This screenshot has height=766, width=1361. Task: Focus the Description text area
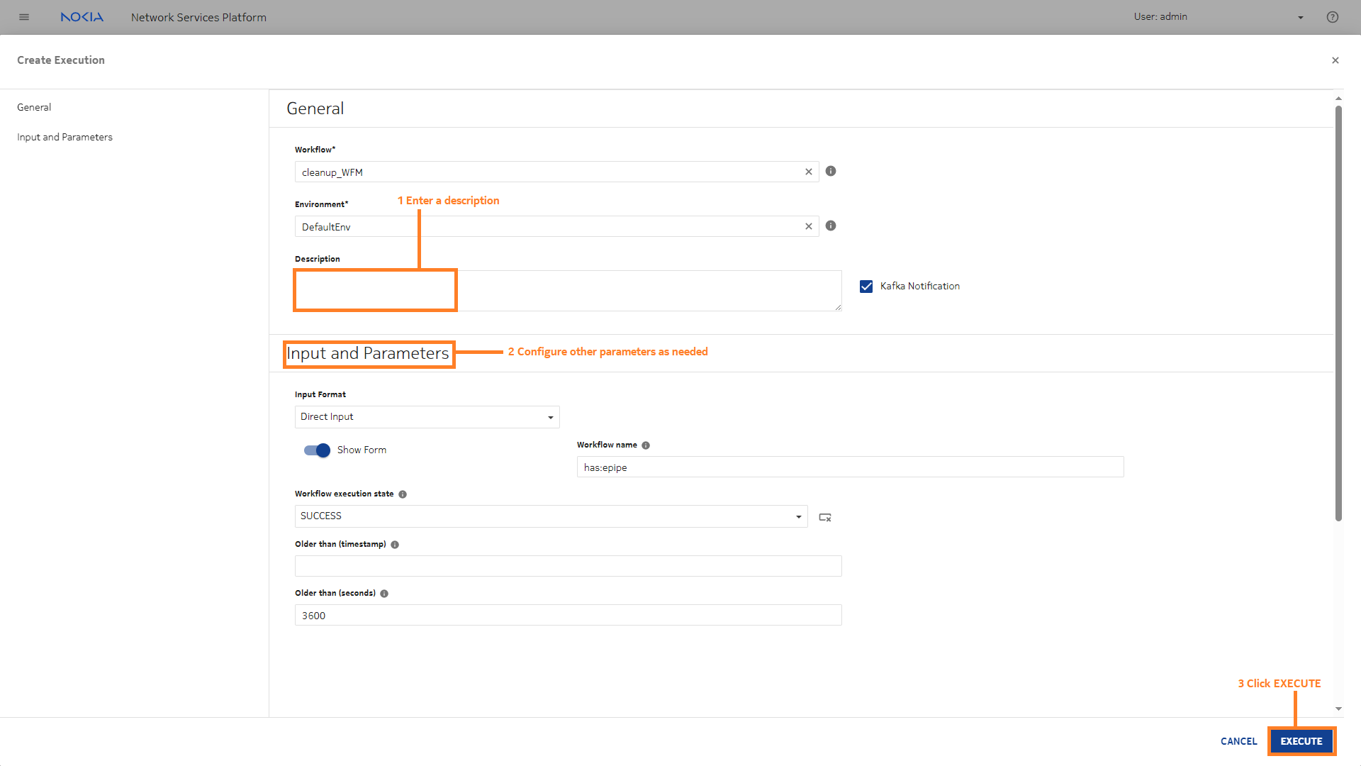(569, 290)
